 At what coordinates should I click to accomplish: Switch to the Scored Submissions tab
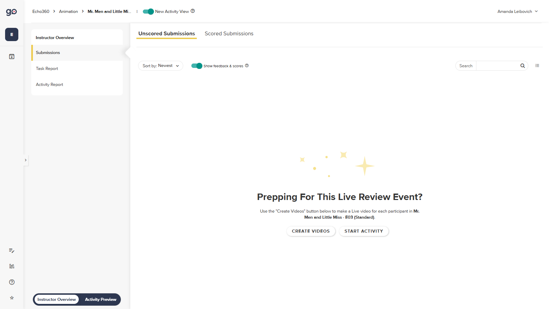(x=229, y=33)
